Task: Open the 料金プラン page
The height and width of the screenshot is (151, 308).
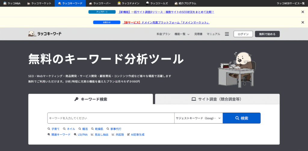Action: click(163, 34)
